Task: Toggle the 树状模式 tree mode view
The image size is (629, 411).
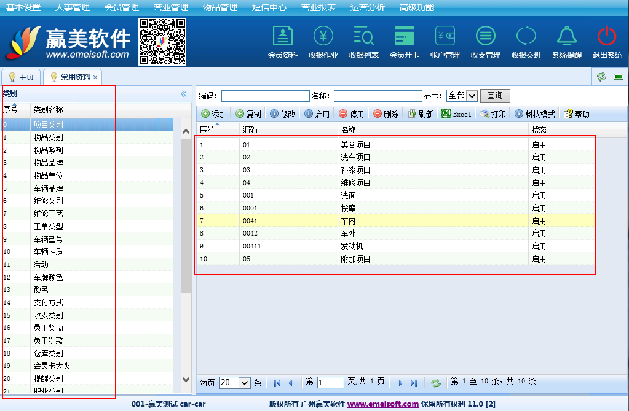Action: tap(535, 114)
